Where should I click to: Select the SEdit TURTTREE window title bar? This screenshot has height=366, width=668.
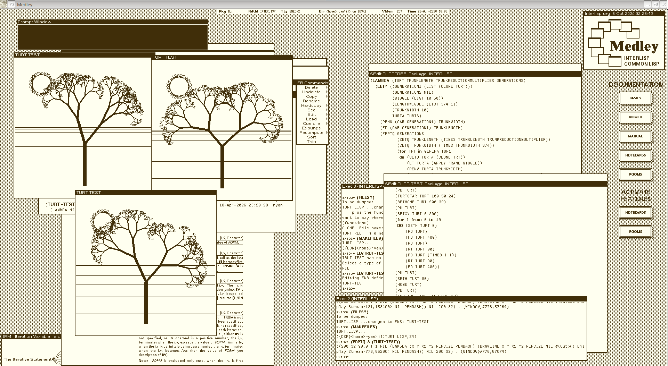pos(475,74)
